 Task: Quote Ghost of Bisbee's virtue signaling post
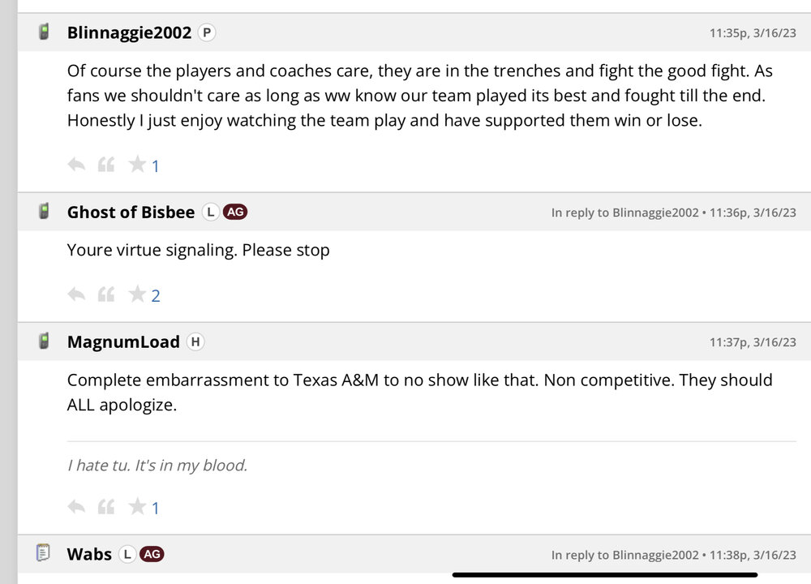click(106, 295)
